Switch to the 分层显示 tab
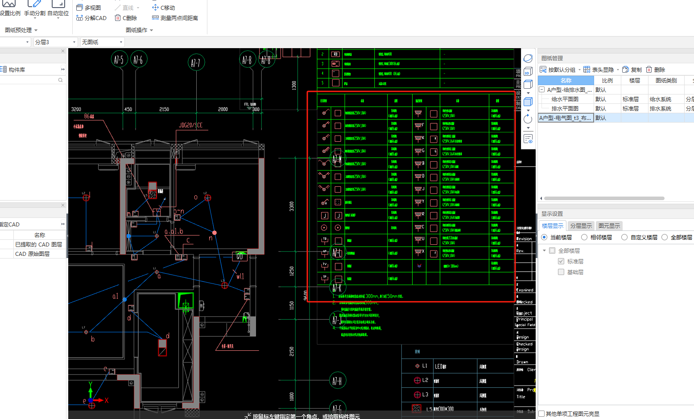 (581, 226)
